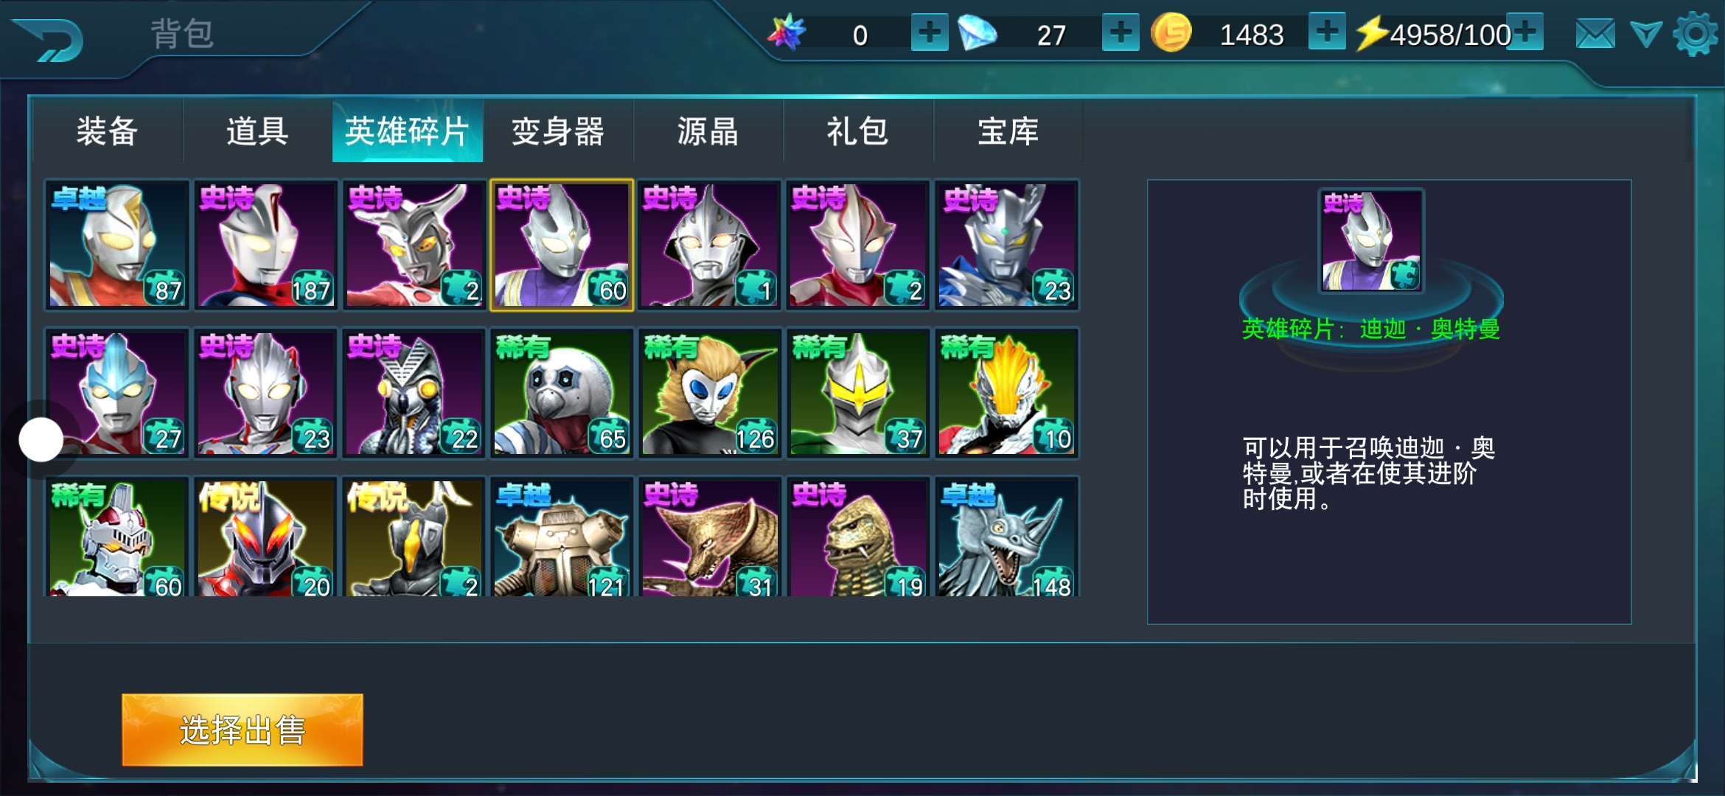Screen dimensions: 1725x796
Task: Switch to the 道具 tab
Action: pyautogui.click(x=257, y=131)
